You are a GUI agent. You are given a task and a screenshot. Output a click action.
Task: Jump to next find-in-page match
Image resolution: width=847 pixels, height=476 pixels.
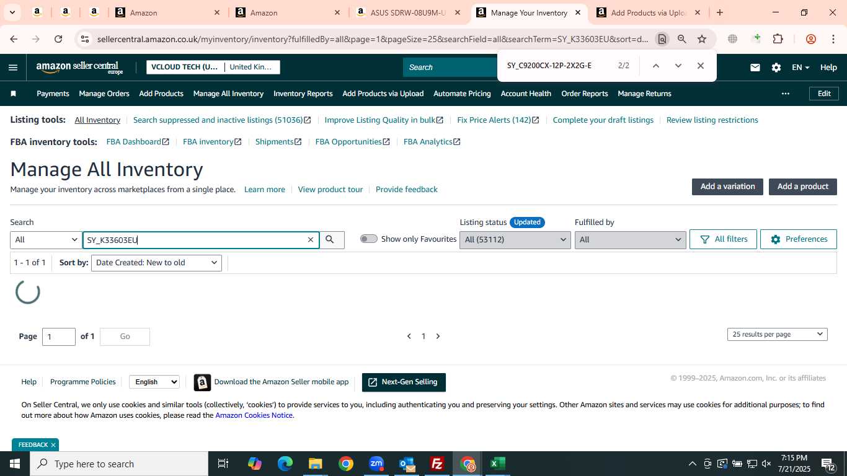(x=678, y=66)
